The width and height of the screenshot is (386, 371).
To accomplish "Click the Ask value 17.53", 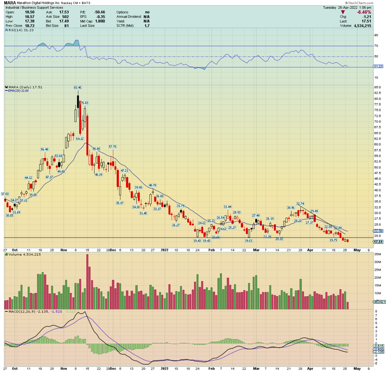I will point(64,12).
